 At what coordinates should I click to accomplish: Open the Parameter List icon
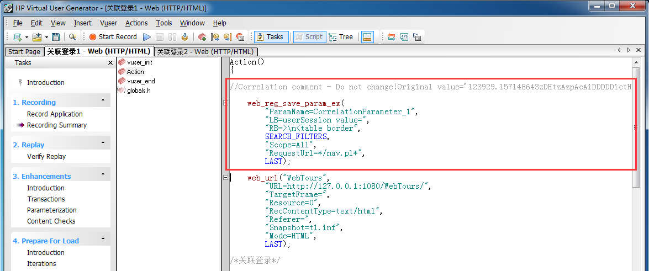pos(404,37)
